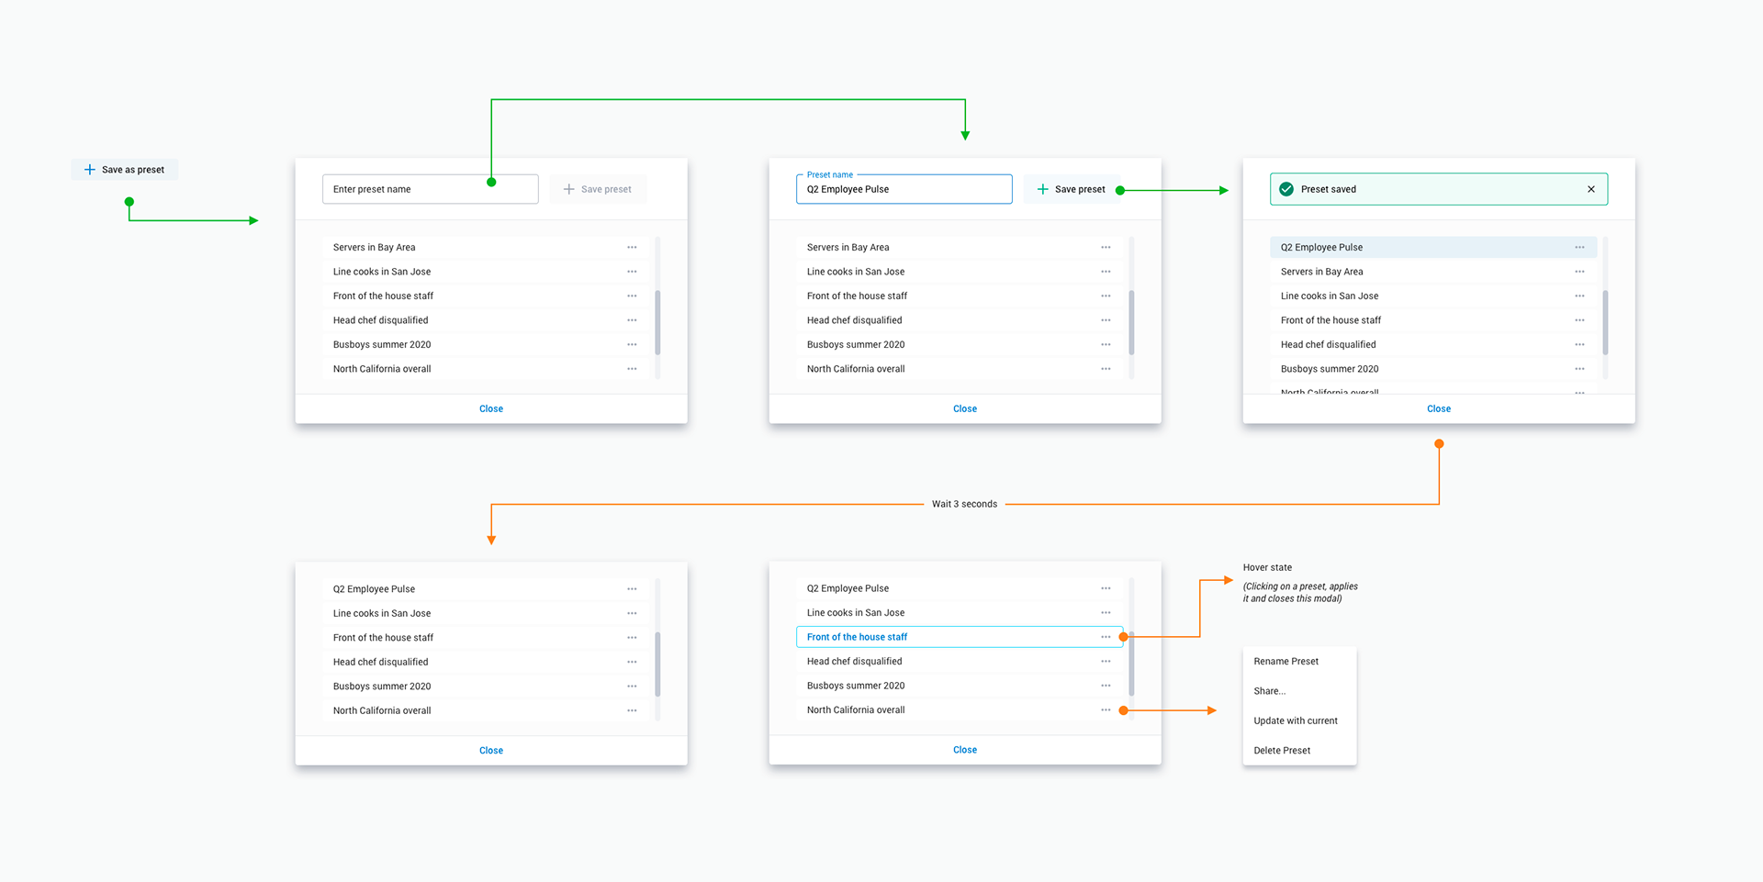
Task: Select Q2 Employee Pulse in the hover-state modal
Action: (x=960, y=588)
